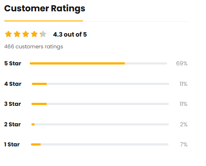
Task: Click the partially filled fifth star
Action: (43, 34)
